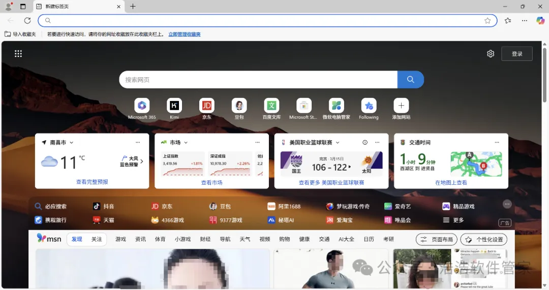Open the 百度文库 shortcut tile
The height and width of the screenshot is (290, 549).
pyautogui.click(x=271, y=109)
